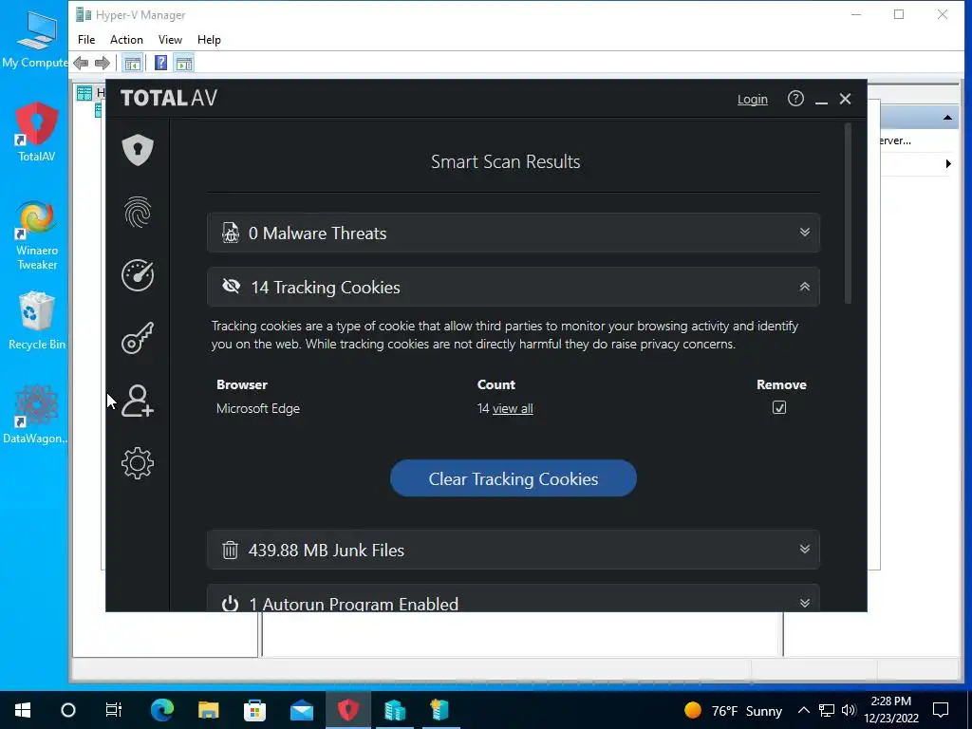Open the Mail app from taskbar

[301, 710]
